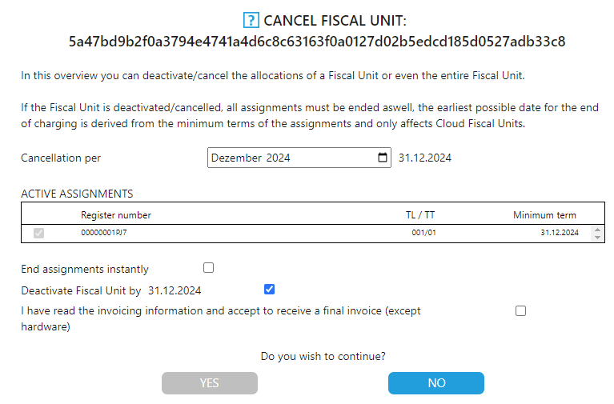Click the Minimum term column header
Viewport: 614px width, 404px height.
[544, 215]
